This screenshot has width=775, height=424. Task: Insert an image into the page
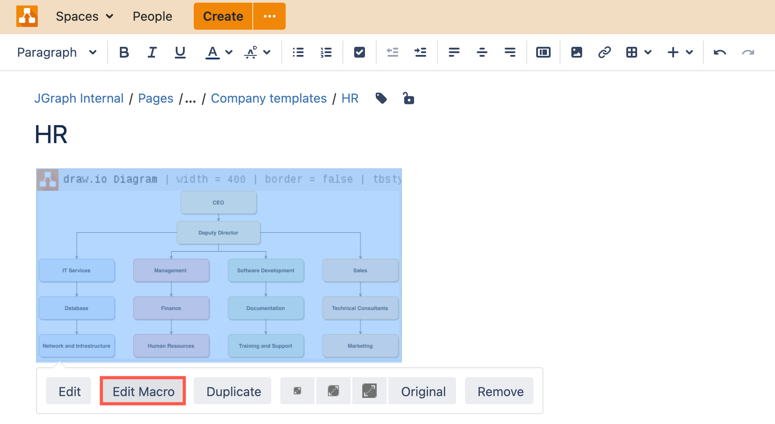tap(576, 52)
